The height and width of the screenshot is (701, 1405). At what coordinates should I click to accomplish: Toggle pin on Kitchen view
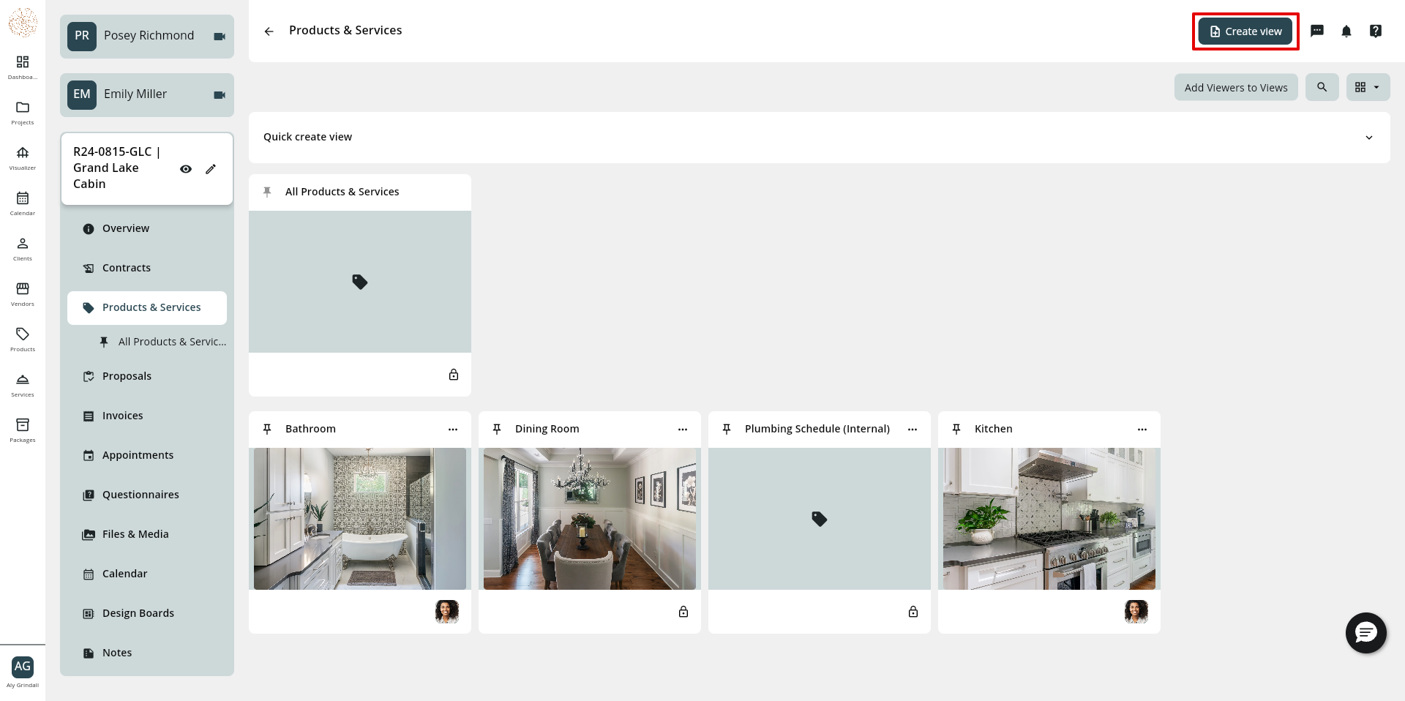point(956,429)
